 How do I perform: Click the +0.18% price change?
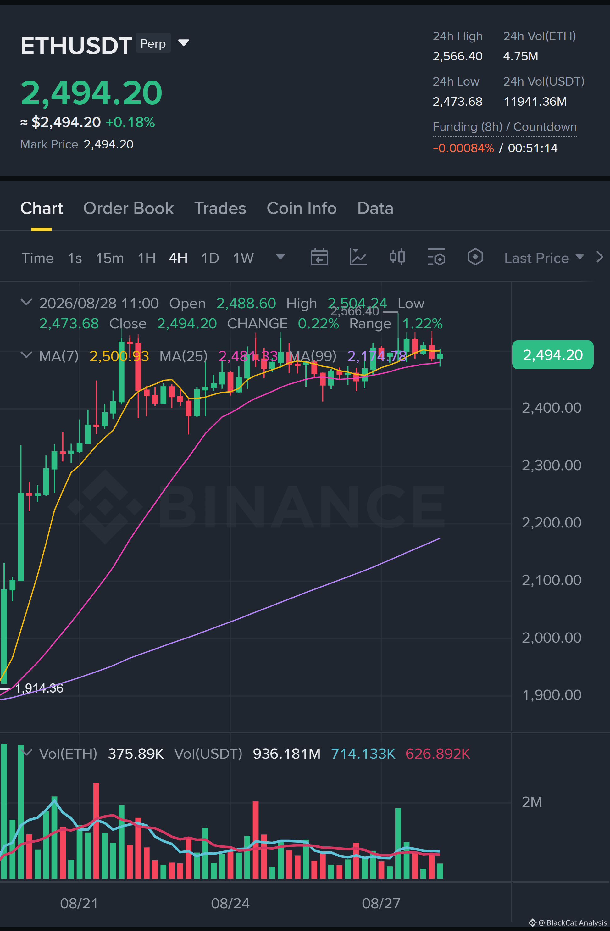pyautogui.click(x=130, y=122)
